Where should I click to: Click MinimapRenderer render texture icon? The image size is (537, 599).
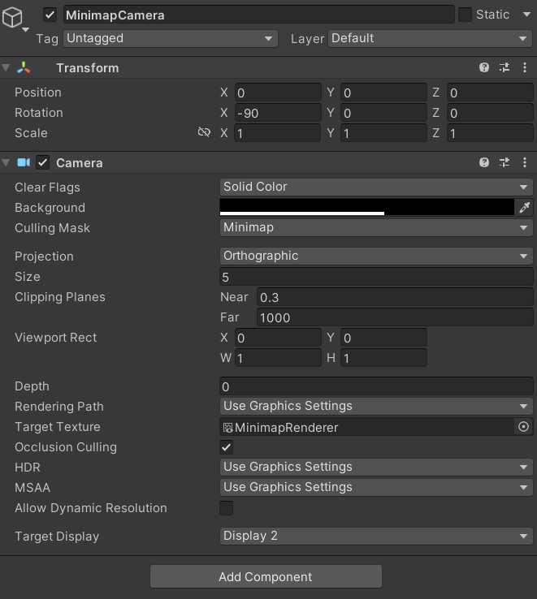tap(228, 428)
